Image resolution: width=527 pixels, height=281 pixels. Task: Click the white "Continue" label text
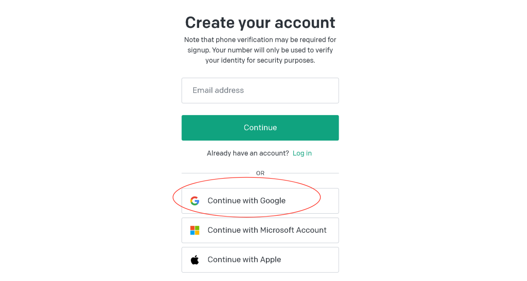coord(260,128)
